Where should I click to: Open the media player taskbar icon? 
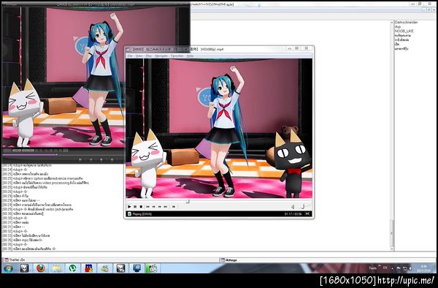pyautogui.click(x=153, y=268)
